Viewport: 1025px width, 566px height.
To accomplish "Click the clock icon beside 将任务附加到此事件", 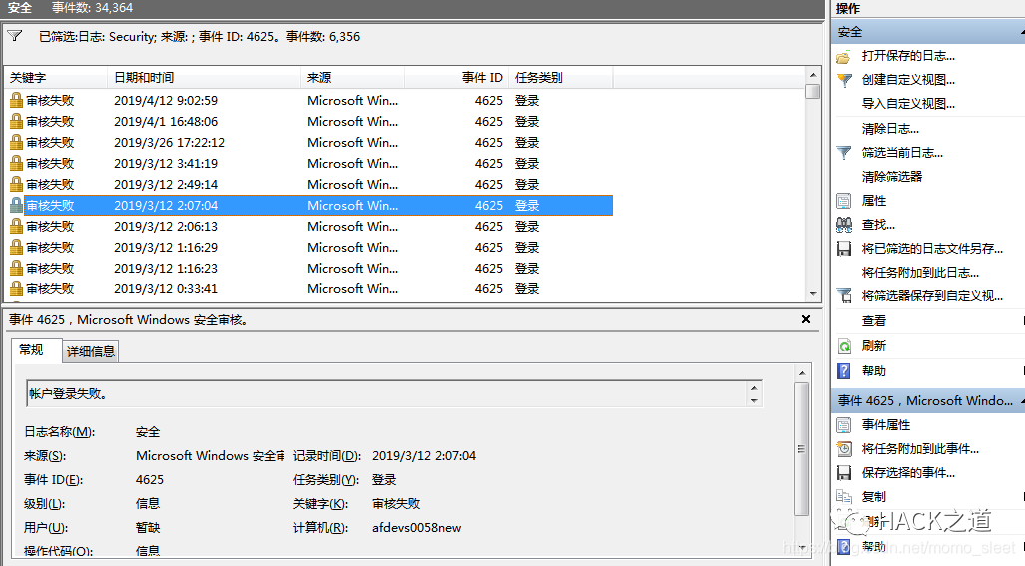I will [x=844, y=449].
